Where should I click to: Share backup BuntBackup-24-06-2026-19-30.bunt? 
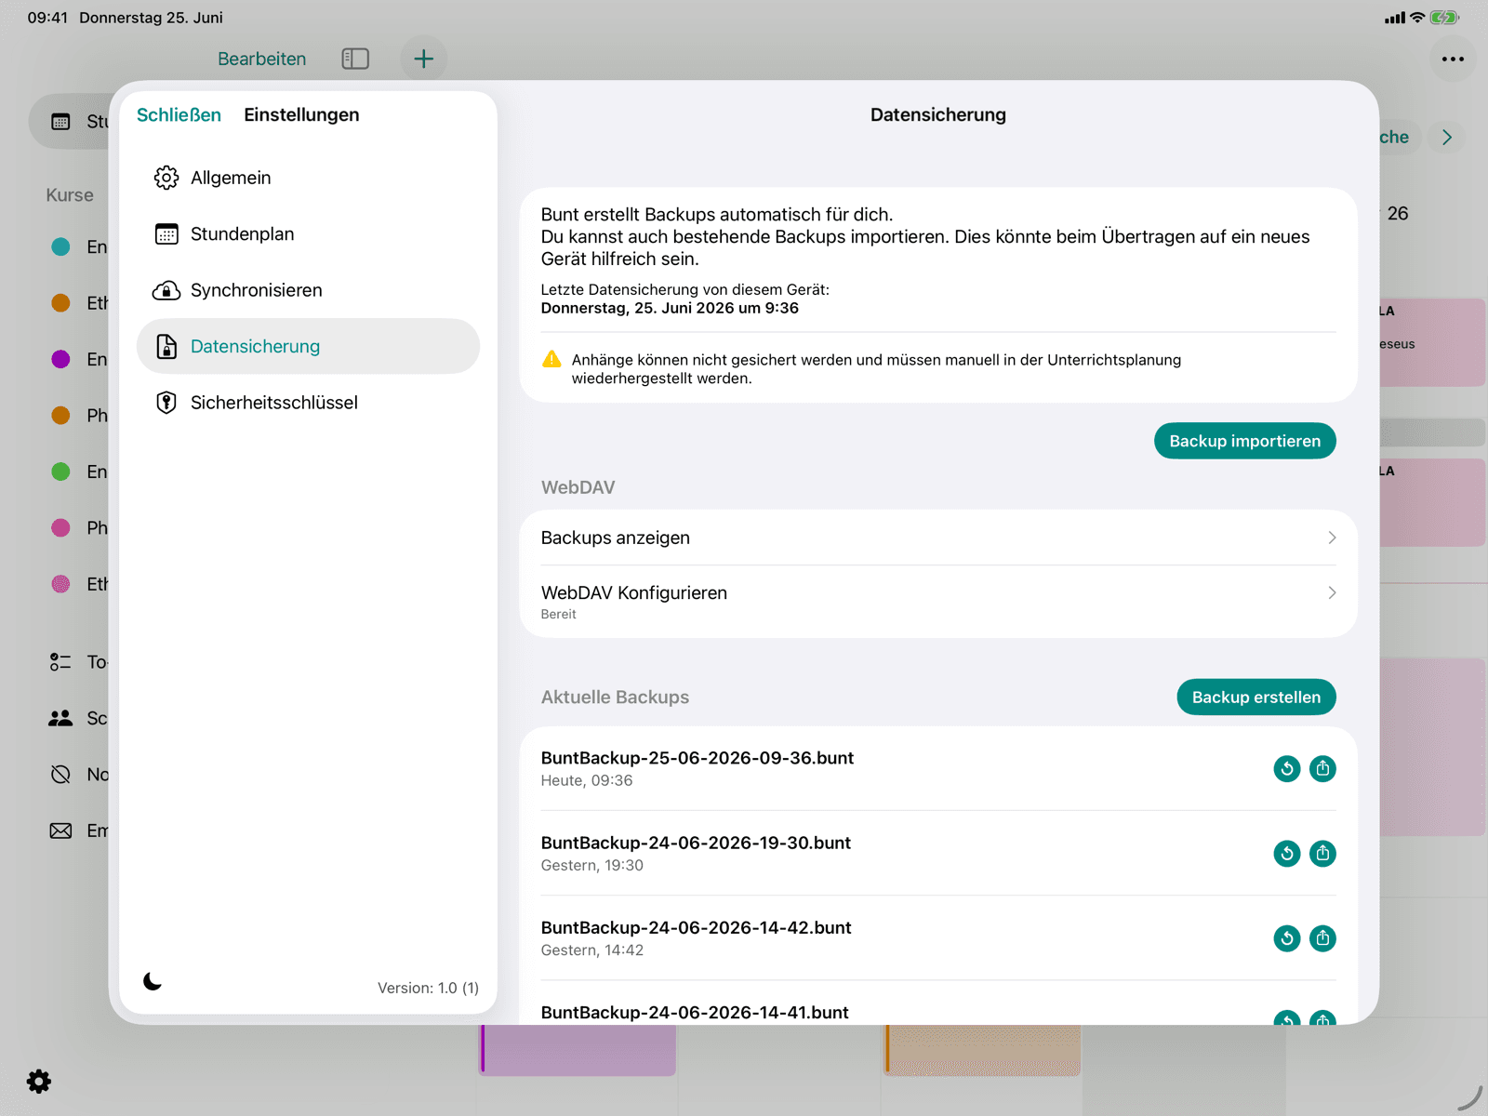pyautogui.click(x=1322, y=853)
